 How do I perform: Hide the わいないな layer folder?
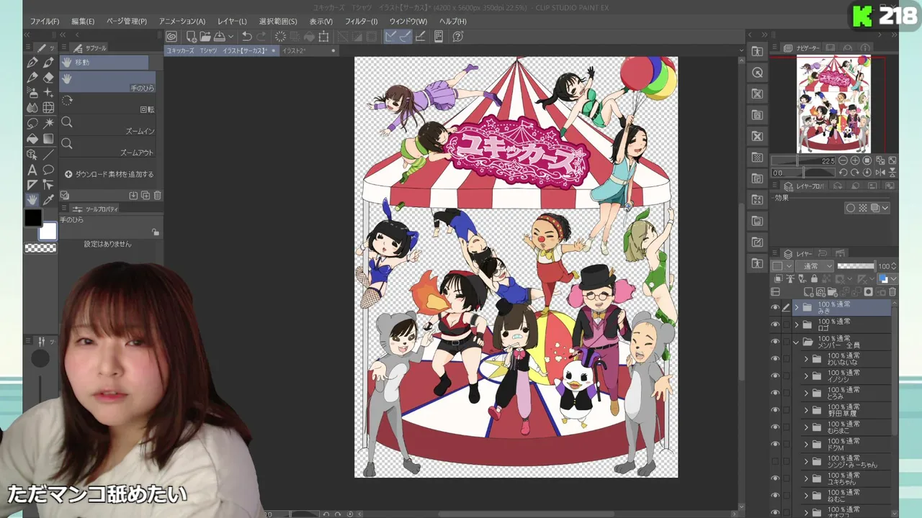(x=775, y=359)
